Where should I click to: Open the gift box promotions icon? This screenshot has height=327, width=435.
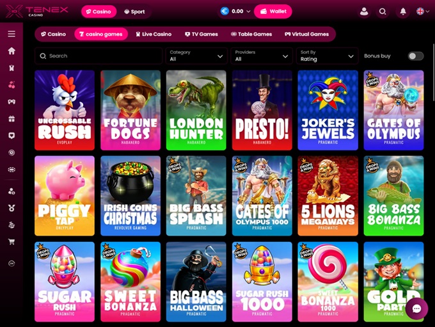(x=12, y=119)
